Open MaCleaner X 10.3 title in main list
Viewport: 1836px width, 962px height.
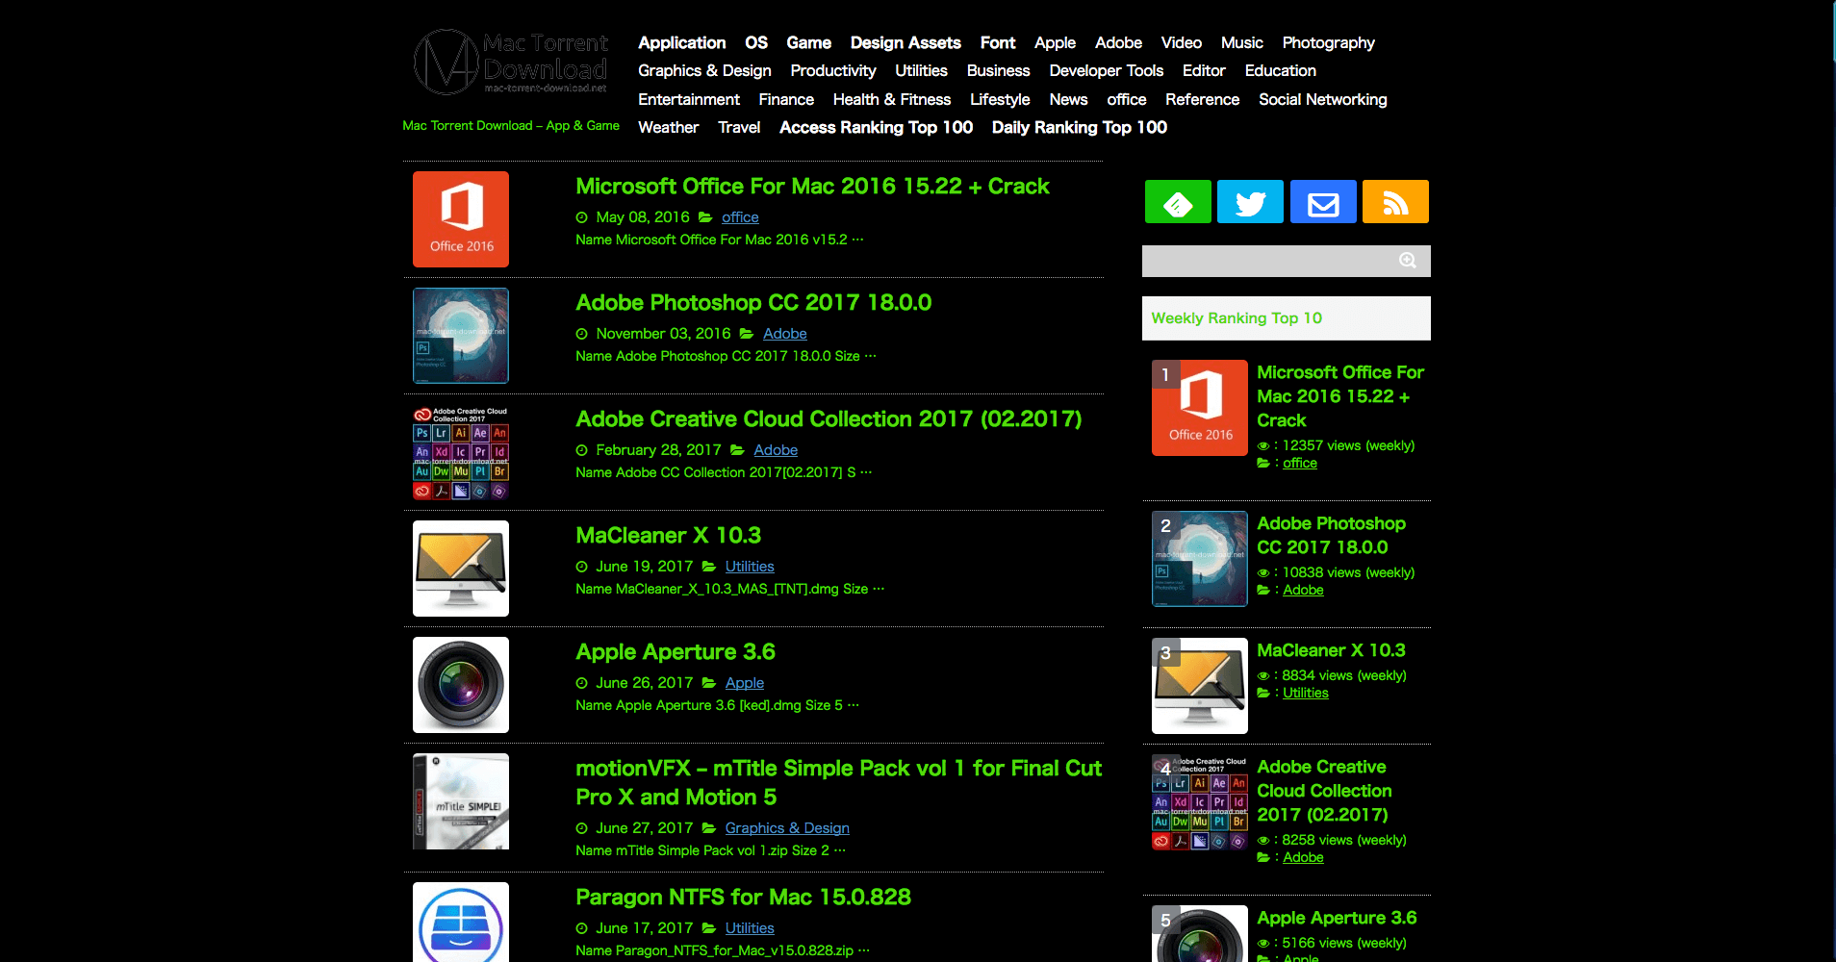[x=668, y=535]
